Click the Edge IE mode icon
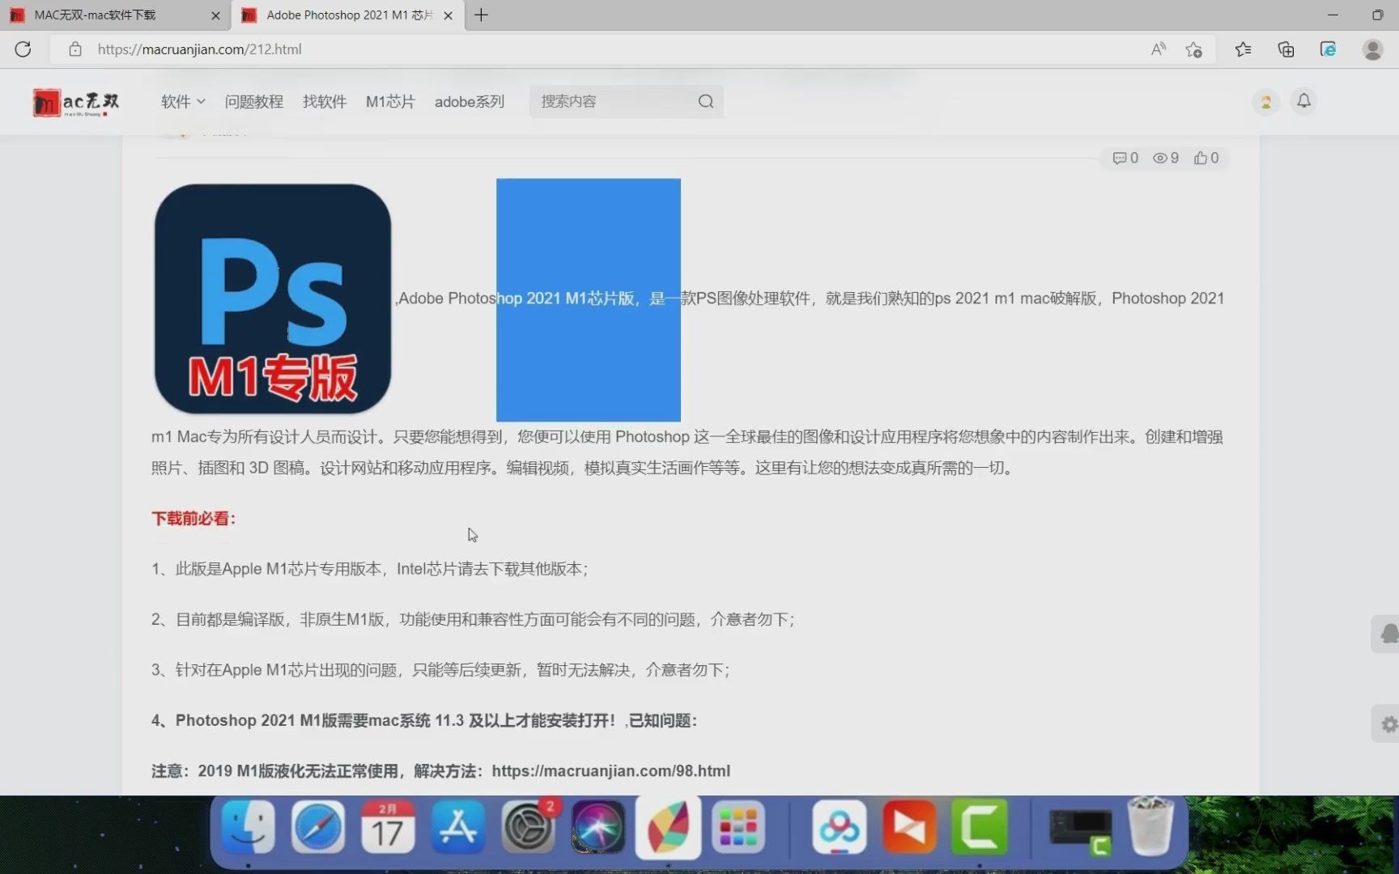Image resolution: width=1399 pixels, height=874 pixels. pyautogui.click(x=1329, y=49)
